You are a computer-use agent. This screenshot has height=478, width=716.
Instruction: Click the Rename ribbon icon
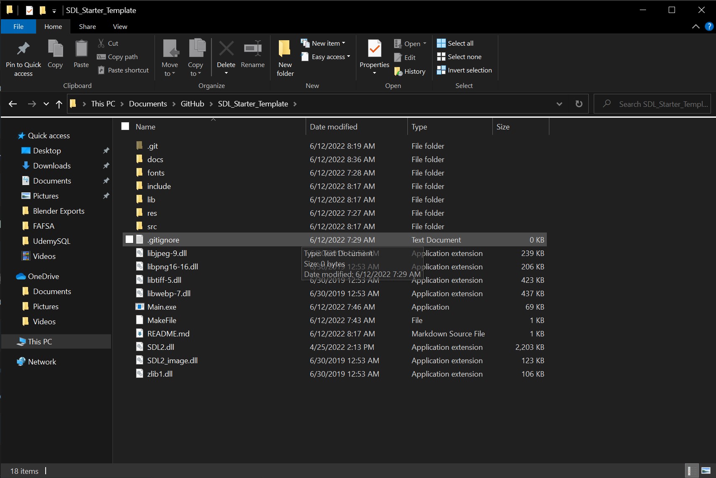click(x=253, y=49)
